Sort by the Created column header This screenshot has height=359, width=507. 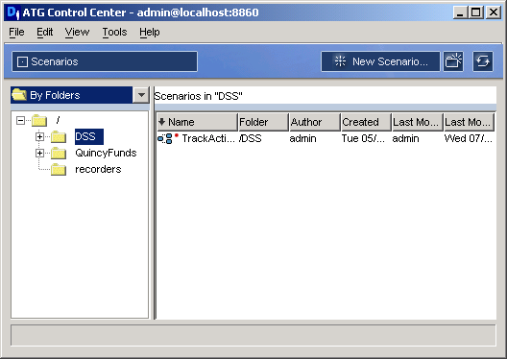367,122
